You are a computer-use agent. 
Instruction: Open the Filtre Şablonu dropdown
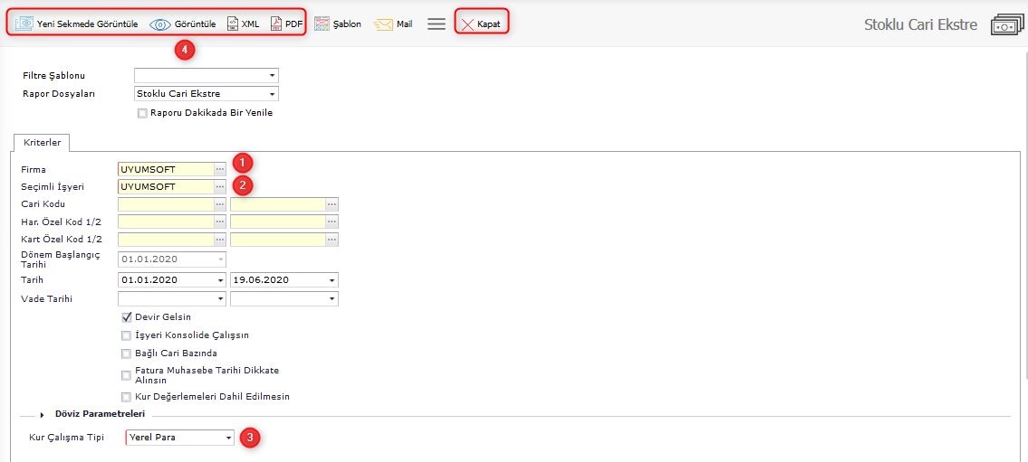[x=271, y=76]
